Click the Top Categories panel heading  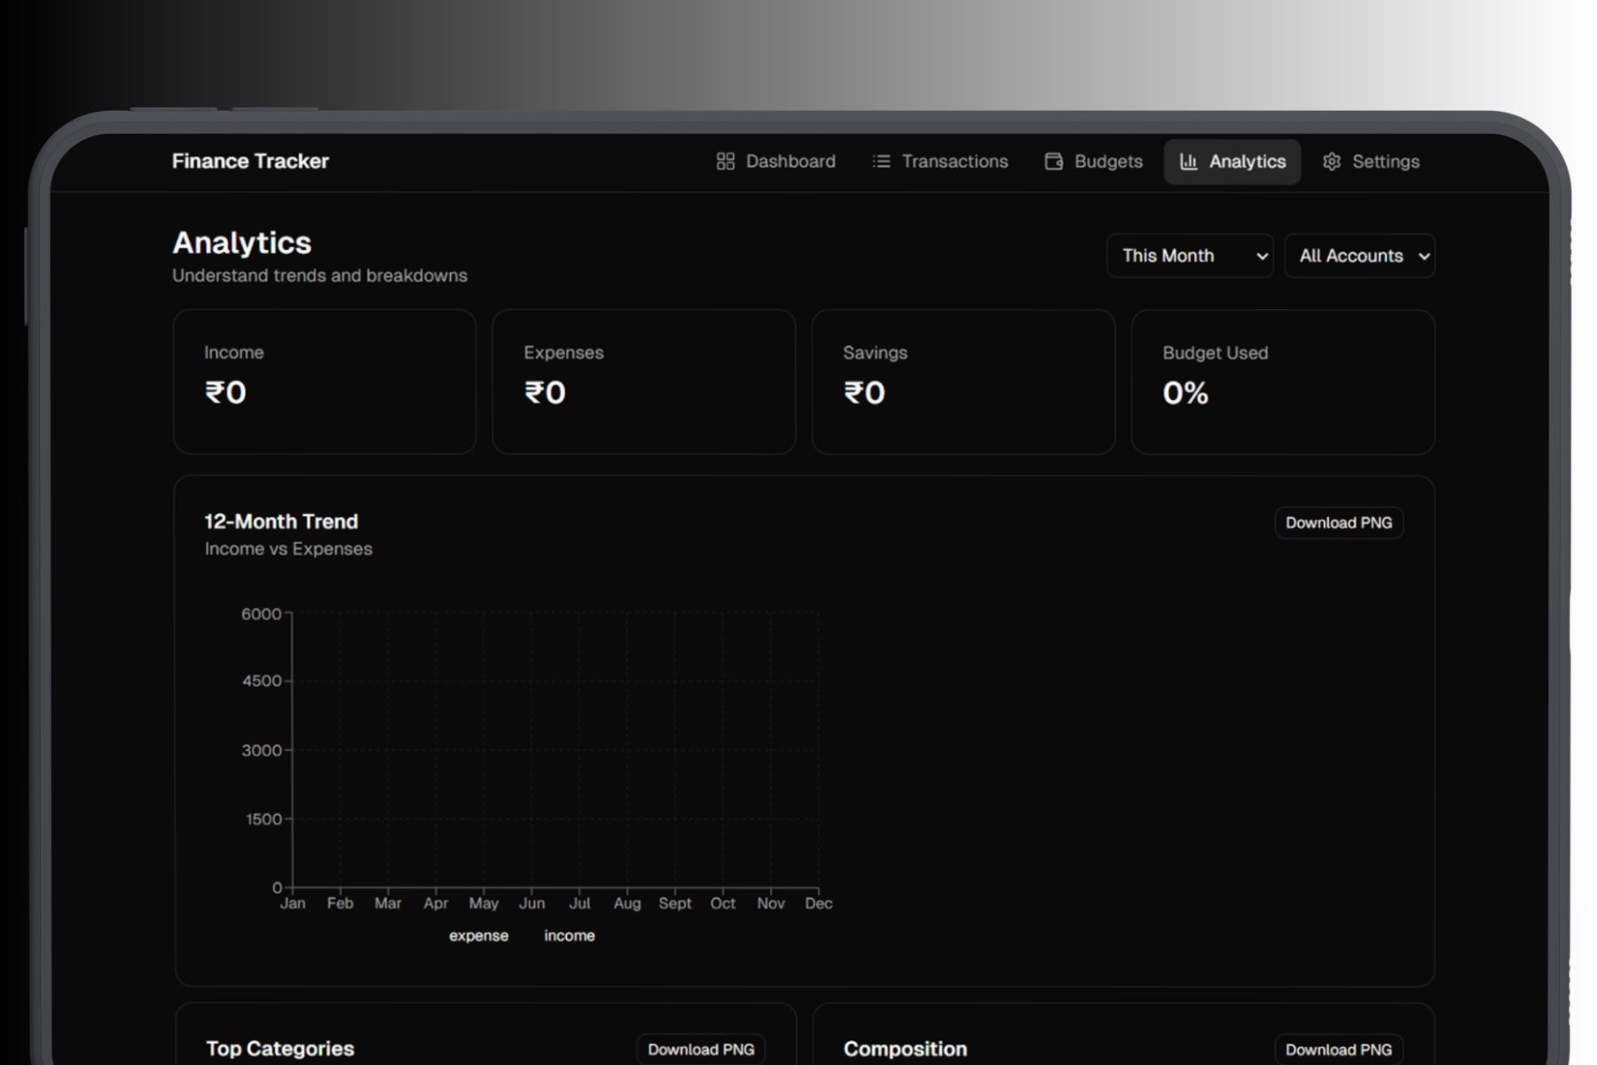(279, 1049)
